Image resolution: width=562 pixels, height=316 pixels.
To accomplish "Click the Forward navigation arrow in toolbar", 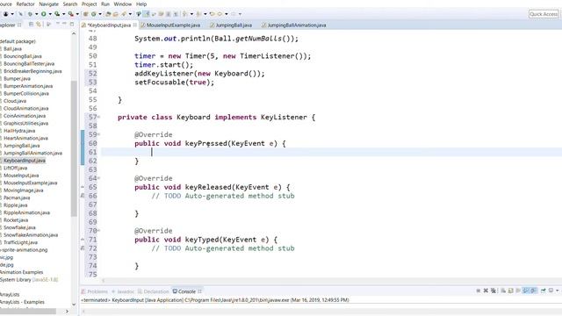I will click(233, 14).
